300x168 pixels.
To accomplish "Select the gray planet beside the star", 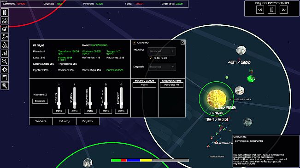I will pyautogui.click(x=240, y=90).
